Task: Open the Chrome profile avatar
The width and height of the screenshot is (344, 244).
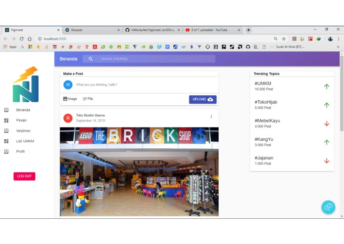Action: [x=330, y=39]
